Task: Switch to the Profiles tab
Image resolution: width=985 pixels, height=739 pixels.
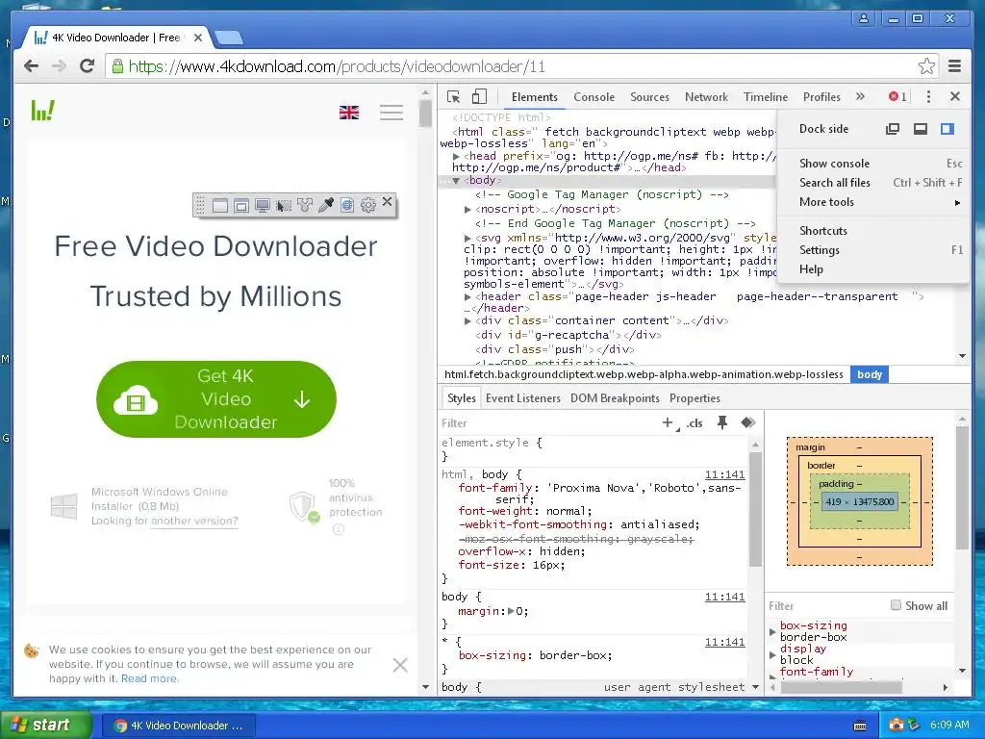Action: point(821,97)
